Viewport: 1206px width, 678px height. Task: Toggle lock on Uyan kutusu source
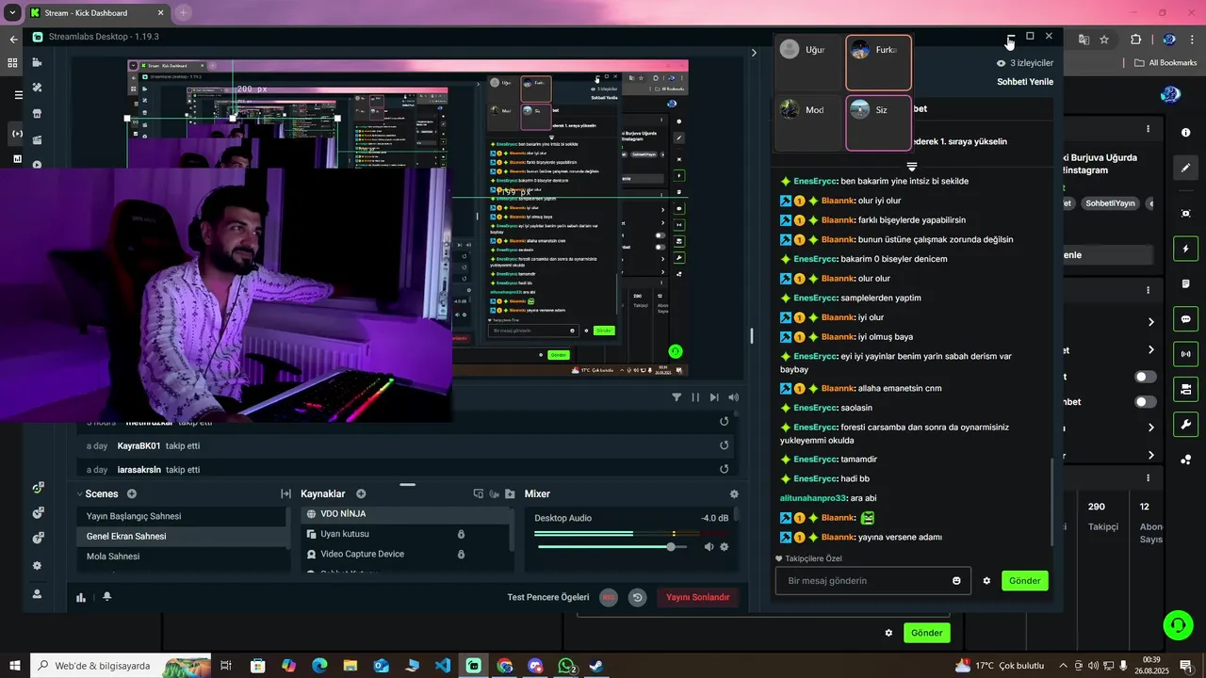coord(461,534)
